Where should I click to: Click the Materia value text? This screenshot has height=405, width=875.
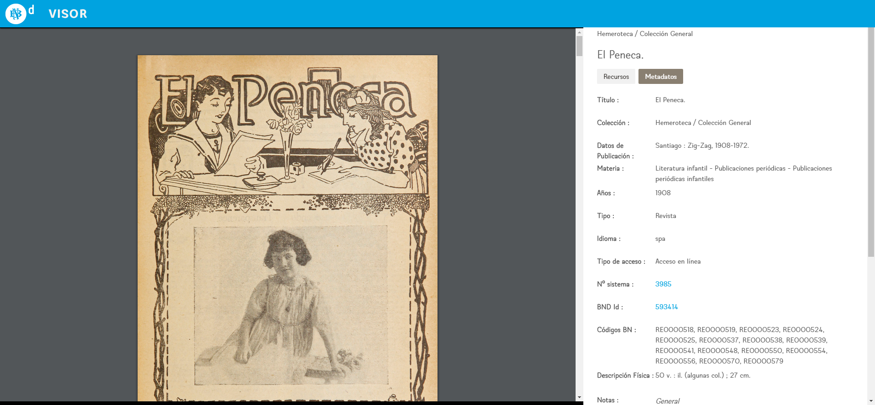coord(743,173)
